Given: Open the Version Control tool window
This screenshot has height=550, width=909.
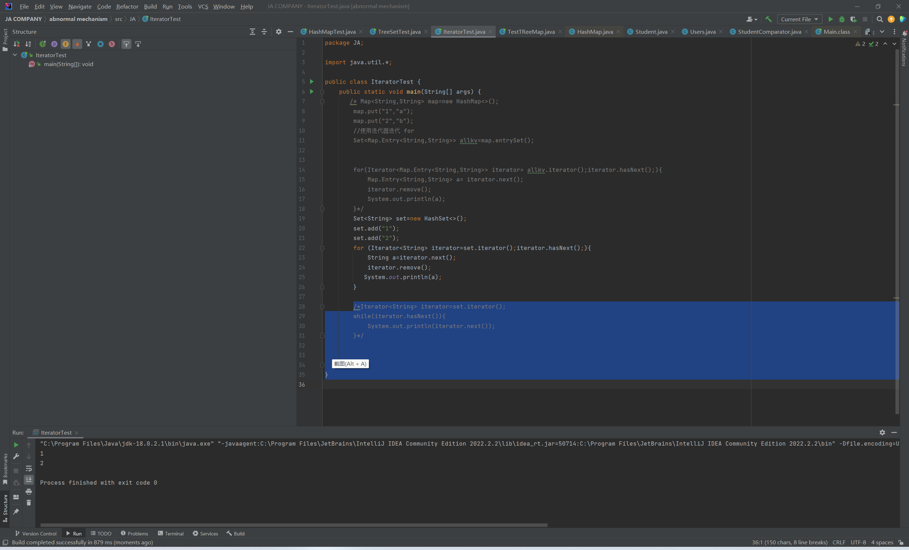Looking at the screenshot, I should point(36,533).
